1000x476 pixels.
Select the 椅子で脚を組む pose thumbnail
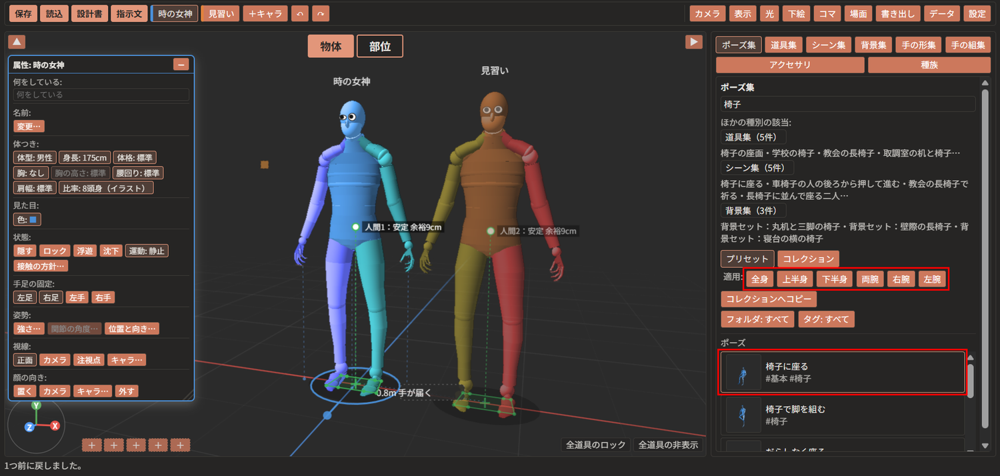pos(743,415)
